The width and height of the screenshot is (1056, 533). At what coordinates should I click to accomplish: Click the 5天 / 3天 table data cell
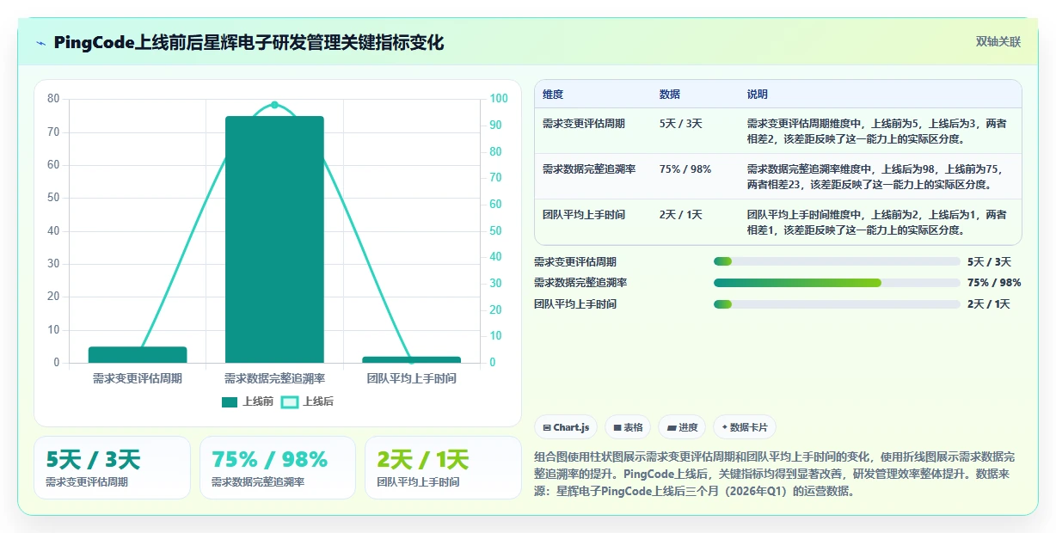pyautogui.click(x=680, y=124)
